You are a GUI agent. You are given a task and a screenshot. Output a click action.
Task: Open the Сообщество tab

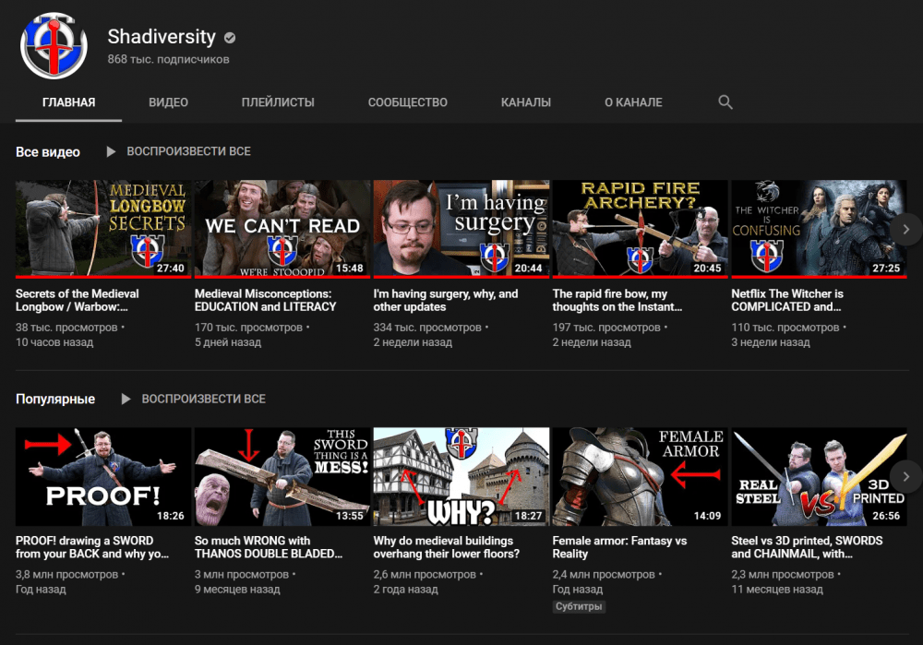407,102
